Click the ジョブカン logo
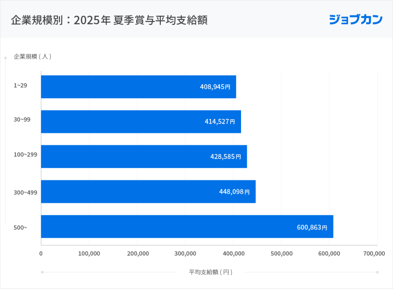The height and width of the screenshot is (289, 393). click(x=356, y=20)
